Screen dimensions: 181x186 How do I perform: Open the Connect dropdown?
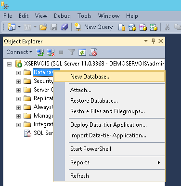coord(19,52)
